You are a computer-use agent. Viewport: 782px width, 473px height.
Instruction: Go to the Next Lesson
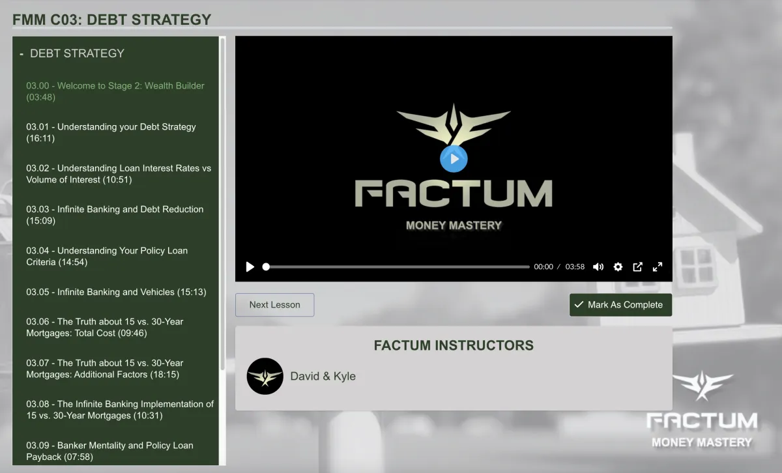point(274,305)
